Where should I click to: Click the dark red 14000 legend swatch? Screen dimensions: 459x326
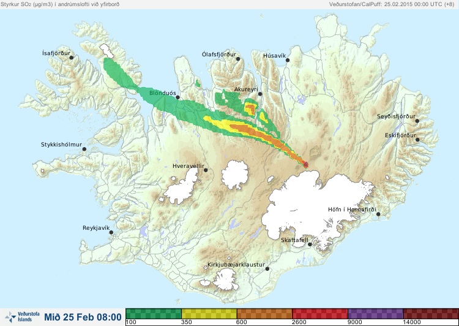tap(431, 314)
